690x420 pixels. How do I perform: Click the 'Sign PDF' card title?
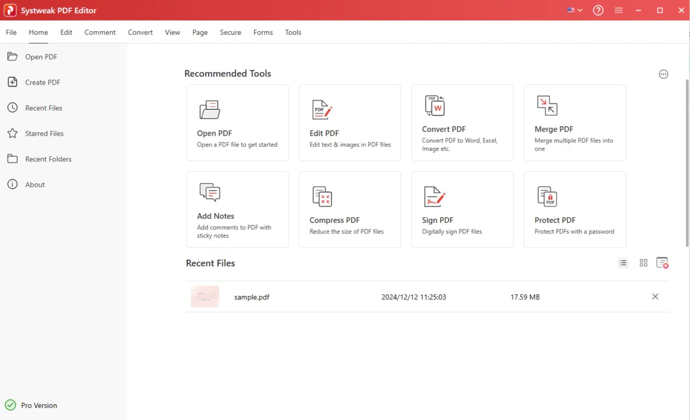click(438, 220)
